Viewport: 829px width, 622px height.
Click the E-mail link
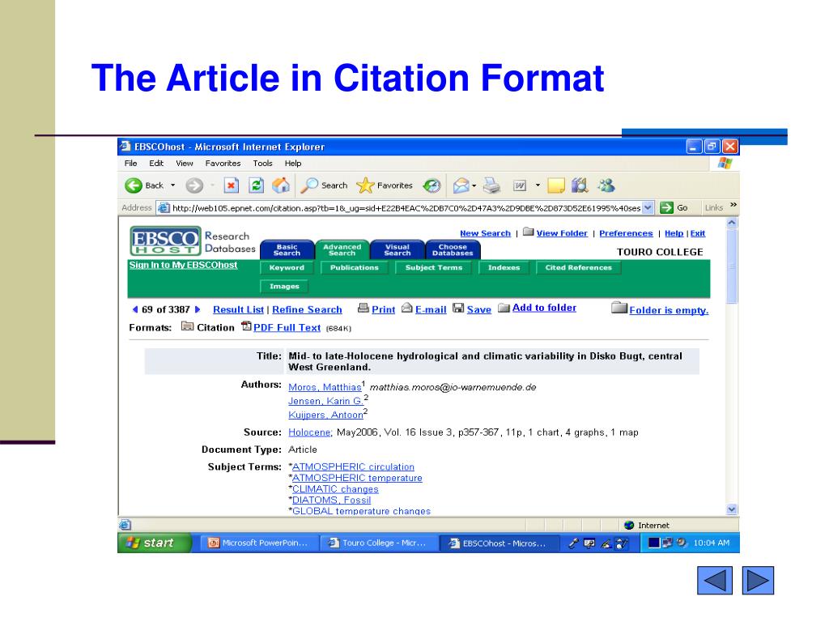pos(431,310)
